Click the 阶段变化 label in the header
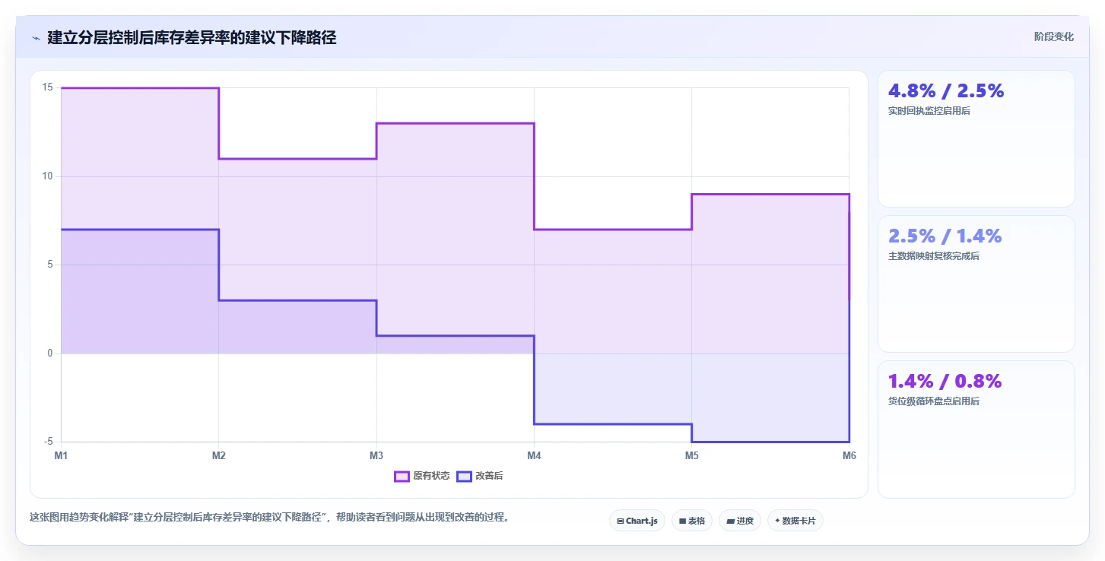This screenshot has height=561, width=1105. pyautogui.click(x=1054, y=36)
